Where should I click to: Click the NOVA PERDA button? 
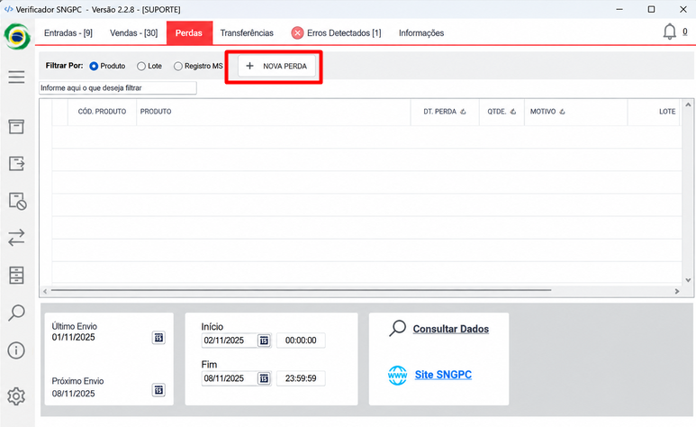click(x=276, y=66)
